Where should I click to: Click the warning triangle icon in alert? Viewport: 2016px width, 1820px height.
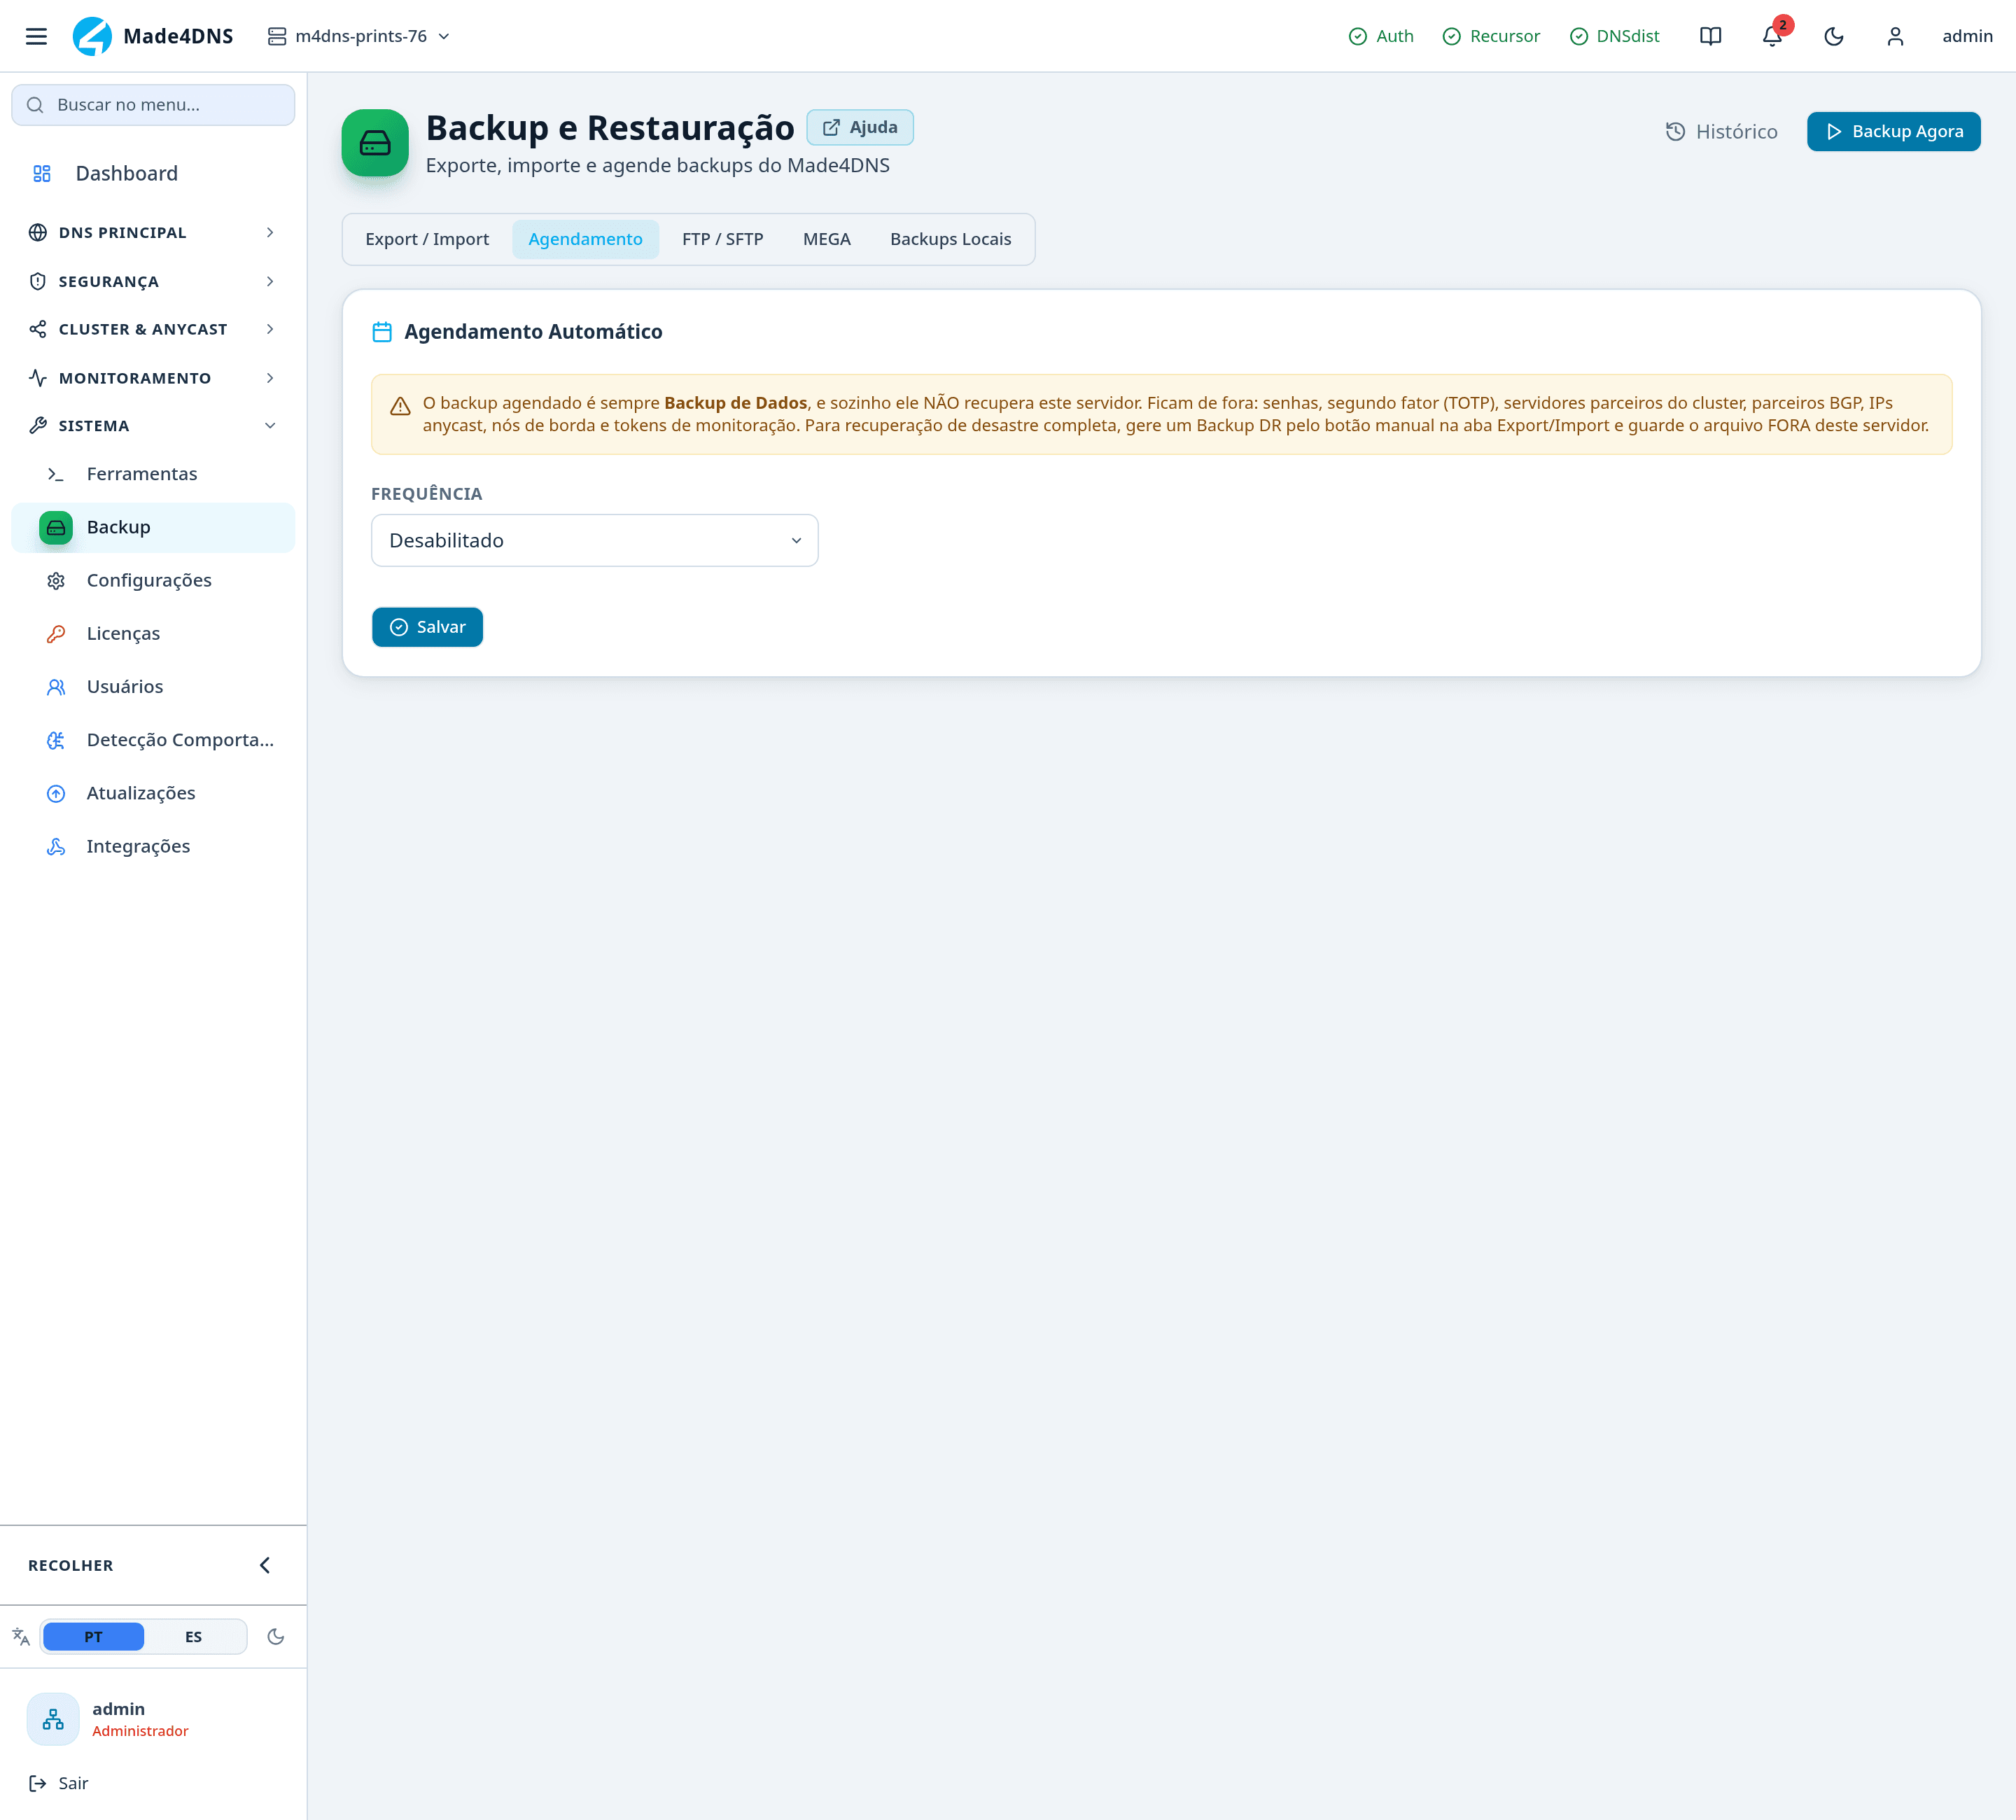tap(400, 406)
